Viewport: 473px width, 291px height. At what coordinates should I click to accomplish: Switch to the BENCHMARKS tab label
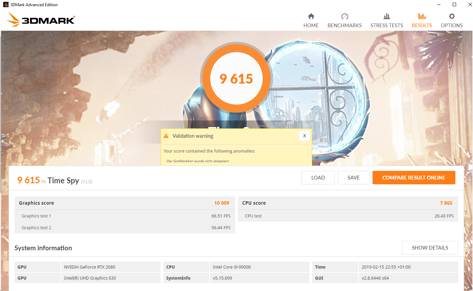(x=345, y=26)
